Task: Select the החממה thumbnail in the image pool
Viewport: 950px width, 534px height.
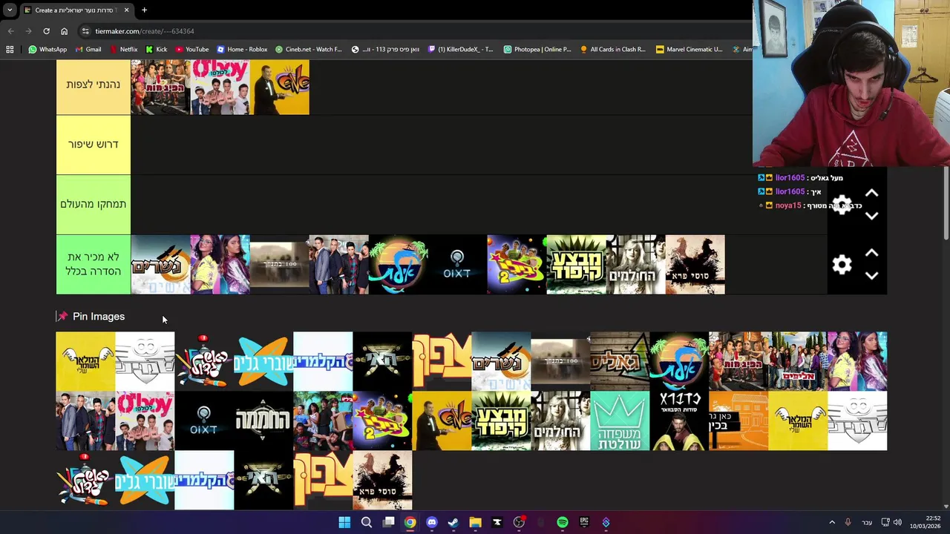Action: (263, 421)
